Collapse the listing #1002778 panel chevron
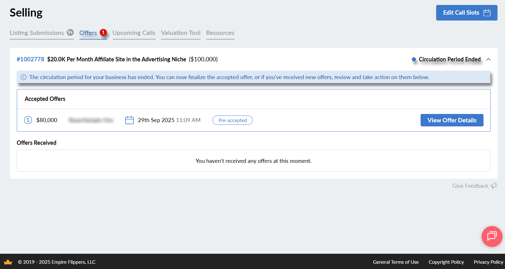This screenshot has height=269, width=505. tap(488, 59)
